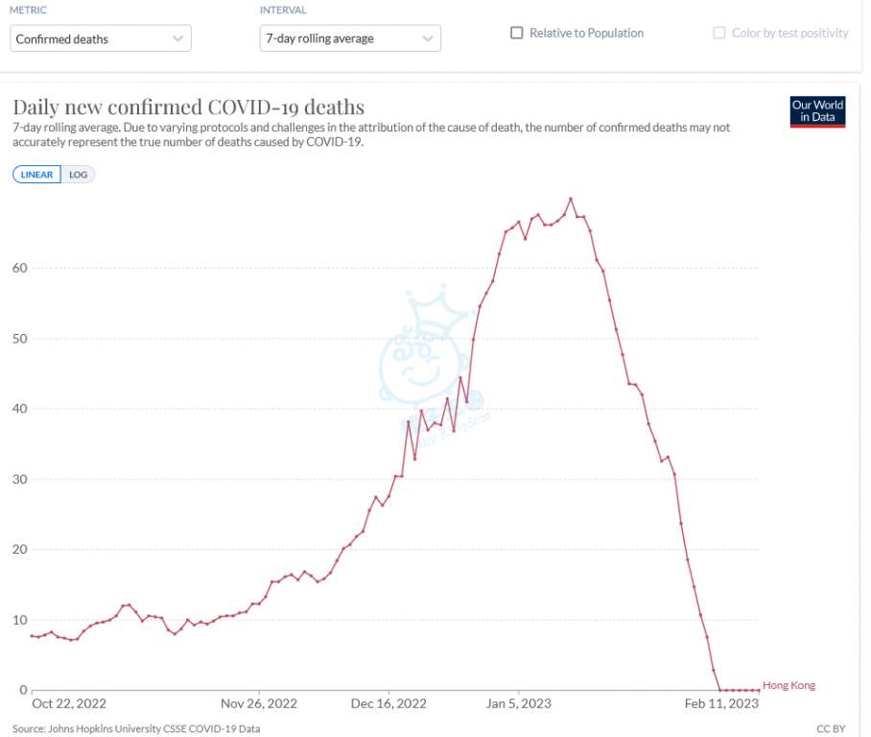Click the highest peak data point
871x737 pixels.
coord(571,200)
